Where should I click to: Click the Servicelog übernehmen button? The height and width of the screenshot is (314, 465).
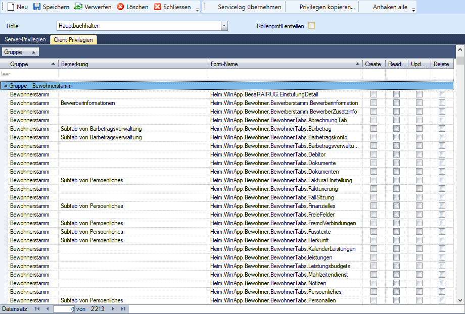click(249, 7)
